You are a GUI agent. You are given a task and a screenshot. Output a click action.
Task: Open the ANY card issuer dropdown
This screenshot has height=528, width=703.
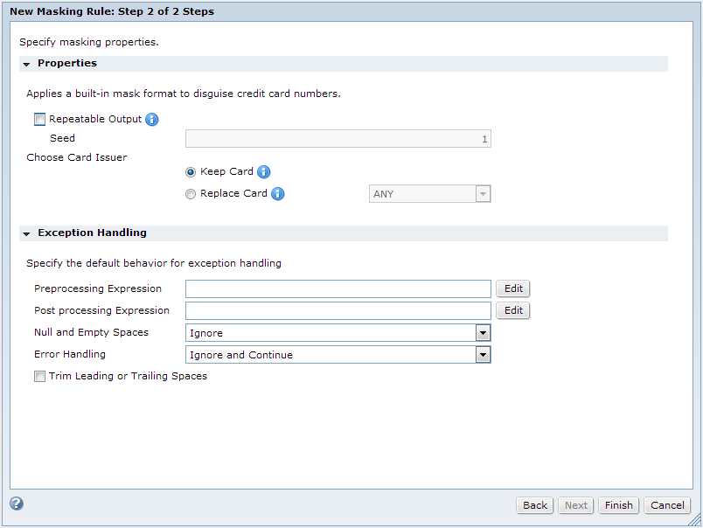(430, 194)
